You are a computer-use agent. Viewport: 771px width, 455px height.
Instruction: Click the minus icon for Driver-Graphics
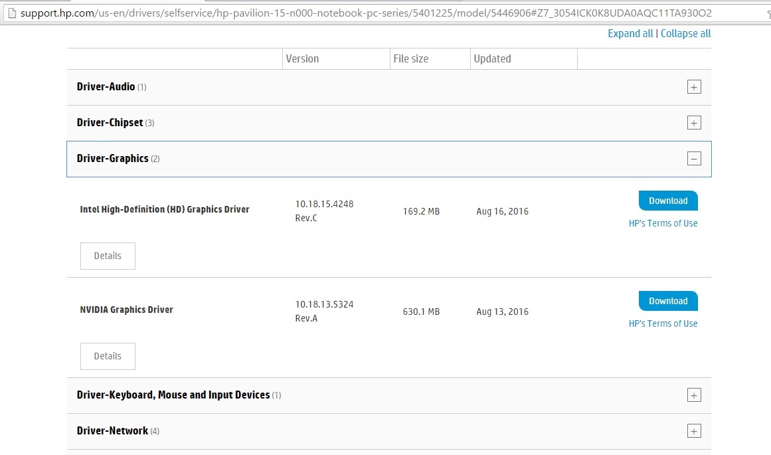pyautogui.click(x=694, y=159)
